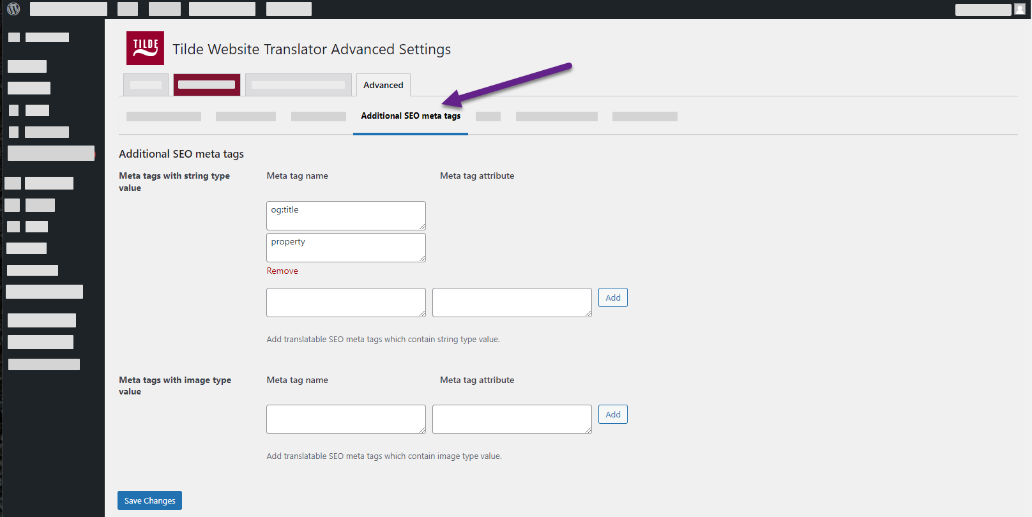This screenshot has width=1032, height=517.
Task: Click 'Add translatable SEO meta tags which contain string type value.'
Action: tap(383, 340)
